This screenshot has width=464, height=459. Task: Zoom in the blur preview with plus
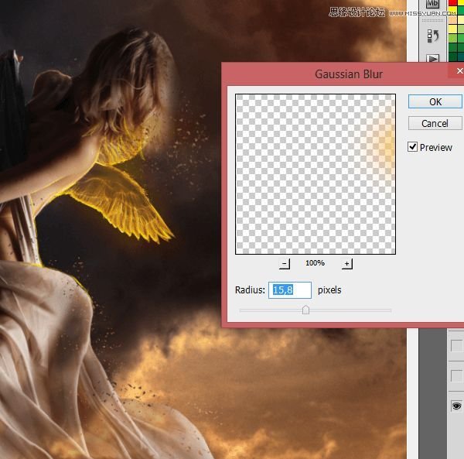pos(346,264)
